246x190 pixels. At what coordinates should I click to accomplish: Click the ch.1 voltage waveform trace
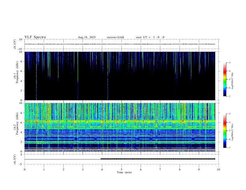(x=120, y=44)
